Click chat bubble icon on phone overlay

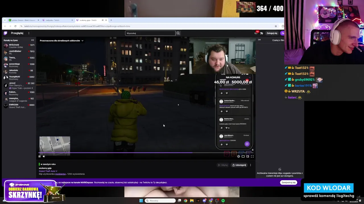coord(247,144)
